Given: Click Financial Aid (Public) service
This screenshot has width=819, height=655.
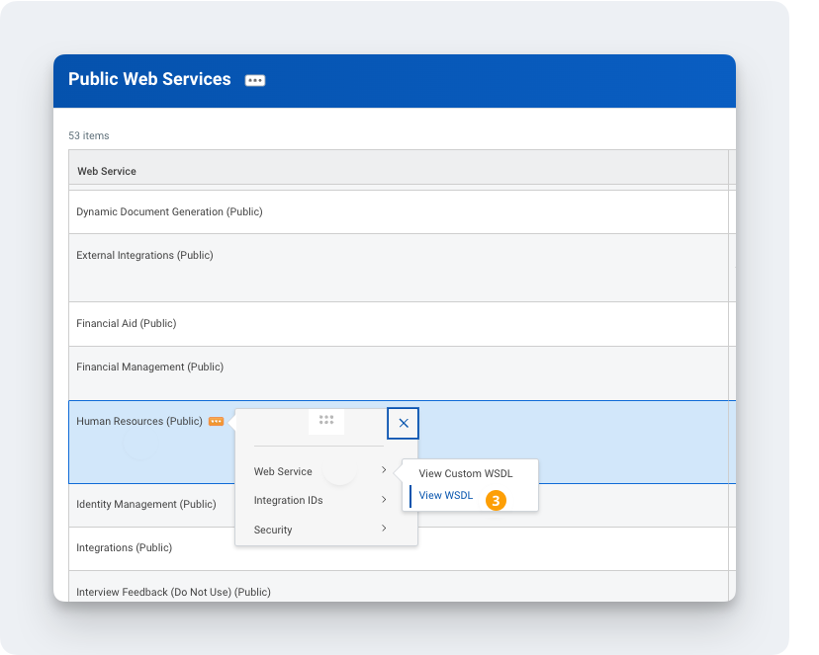Looking at the screenshot, I should point(126,324).
